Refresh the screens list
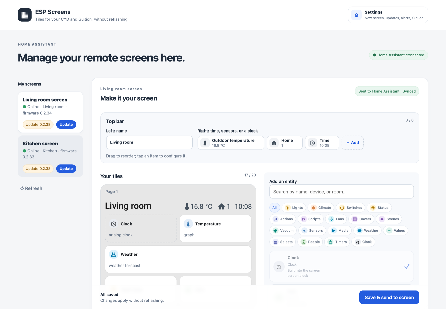Image resolution: width=446 pixels, height=309 pixels. [31, 188]
